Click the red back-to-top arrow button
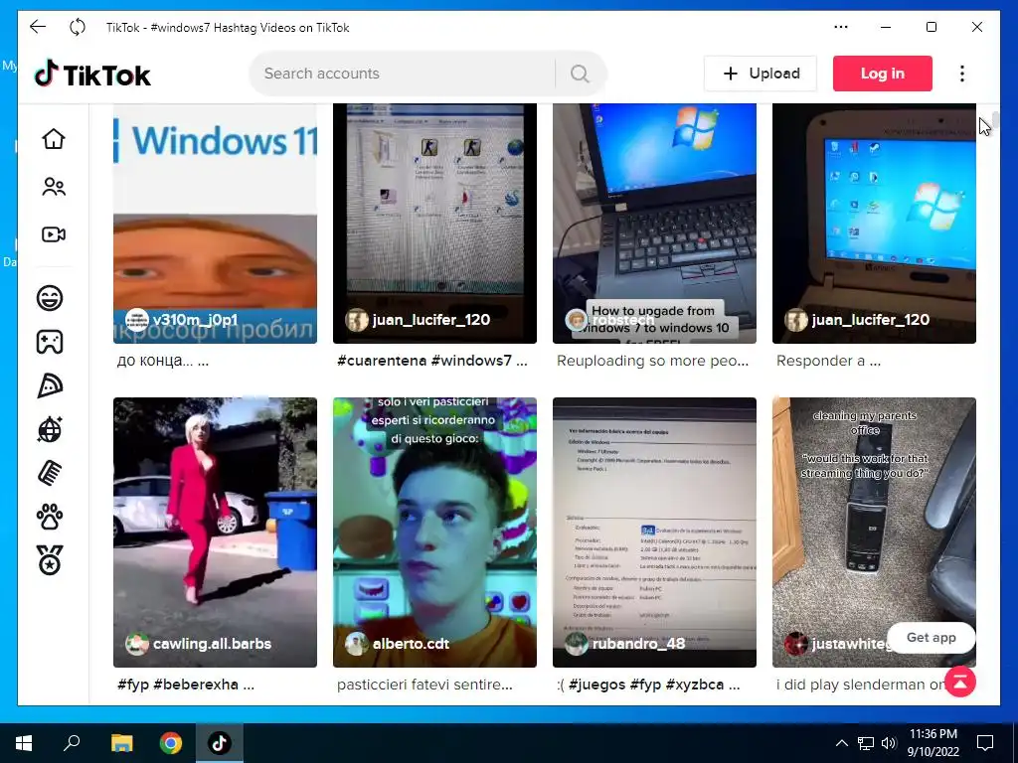Screen dimensions: 1018x763 960,682
